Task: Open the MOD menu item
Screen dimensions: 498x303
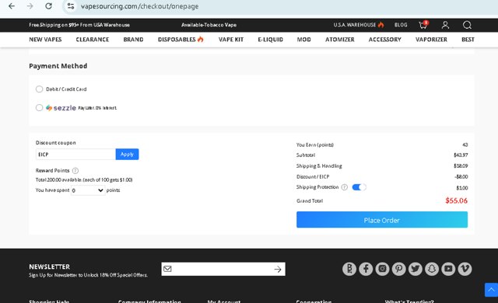Action: [304, 40]
